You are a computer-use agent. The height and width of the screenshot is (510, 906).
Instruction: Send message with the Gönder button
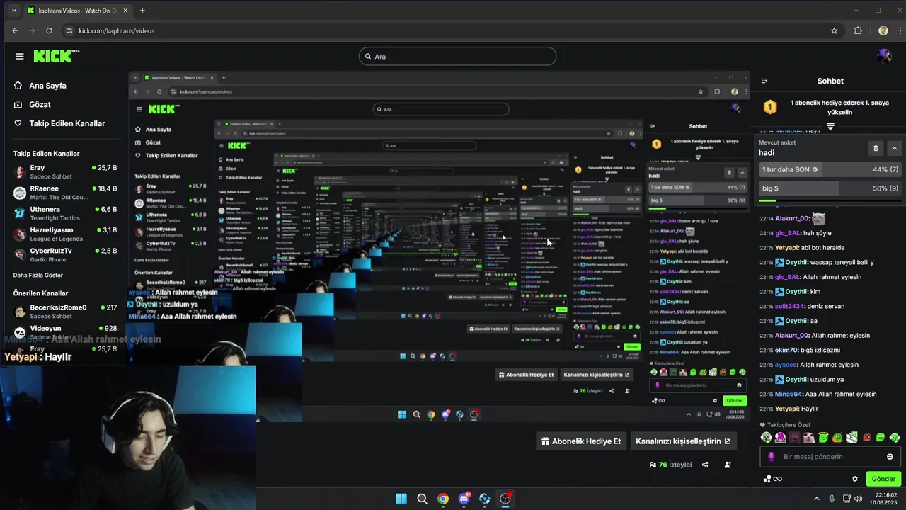[883, 479]
